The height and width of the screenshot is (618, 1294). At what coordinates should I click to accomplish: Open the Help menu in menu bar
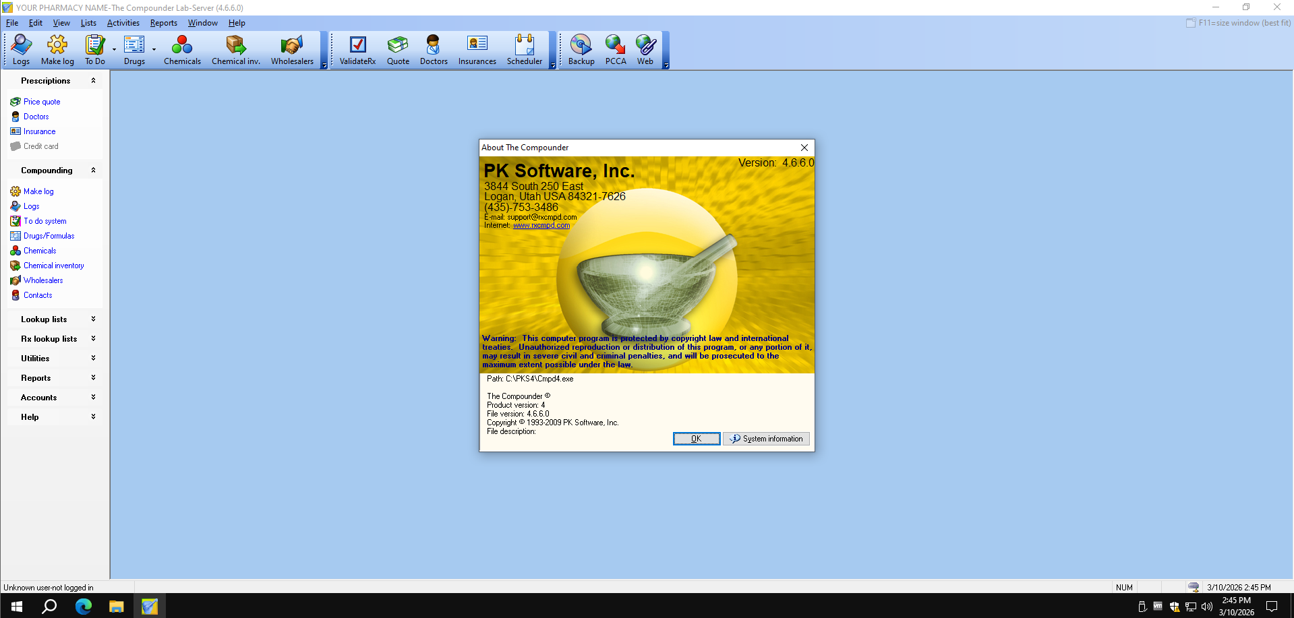point(237,23)
